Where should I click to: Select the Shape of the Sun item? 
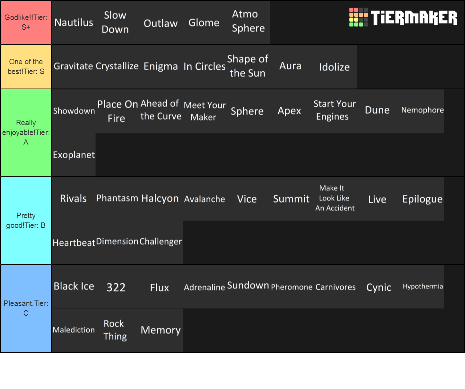click(248, 66)
